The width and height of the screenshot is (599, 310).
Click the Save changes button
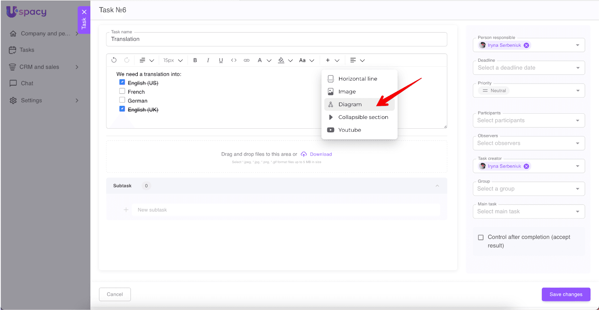(x=566, y=294)
